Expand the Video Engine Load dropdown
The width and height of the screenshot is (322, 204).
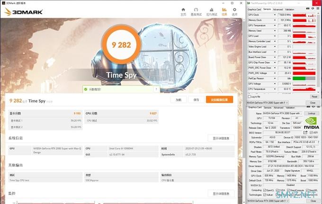coord(275,46)
